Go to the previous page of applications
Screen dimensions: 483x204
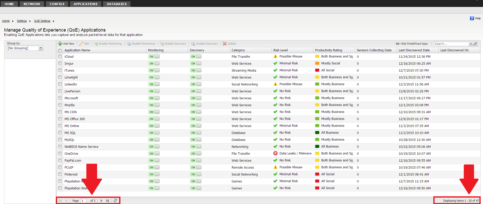tap(66, 201)
